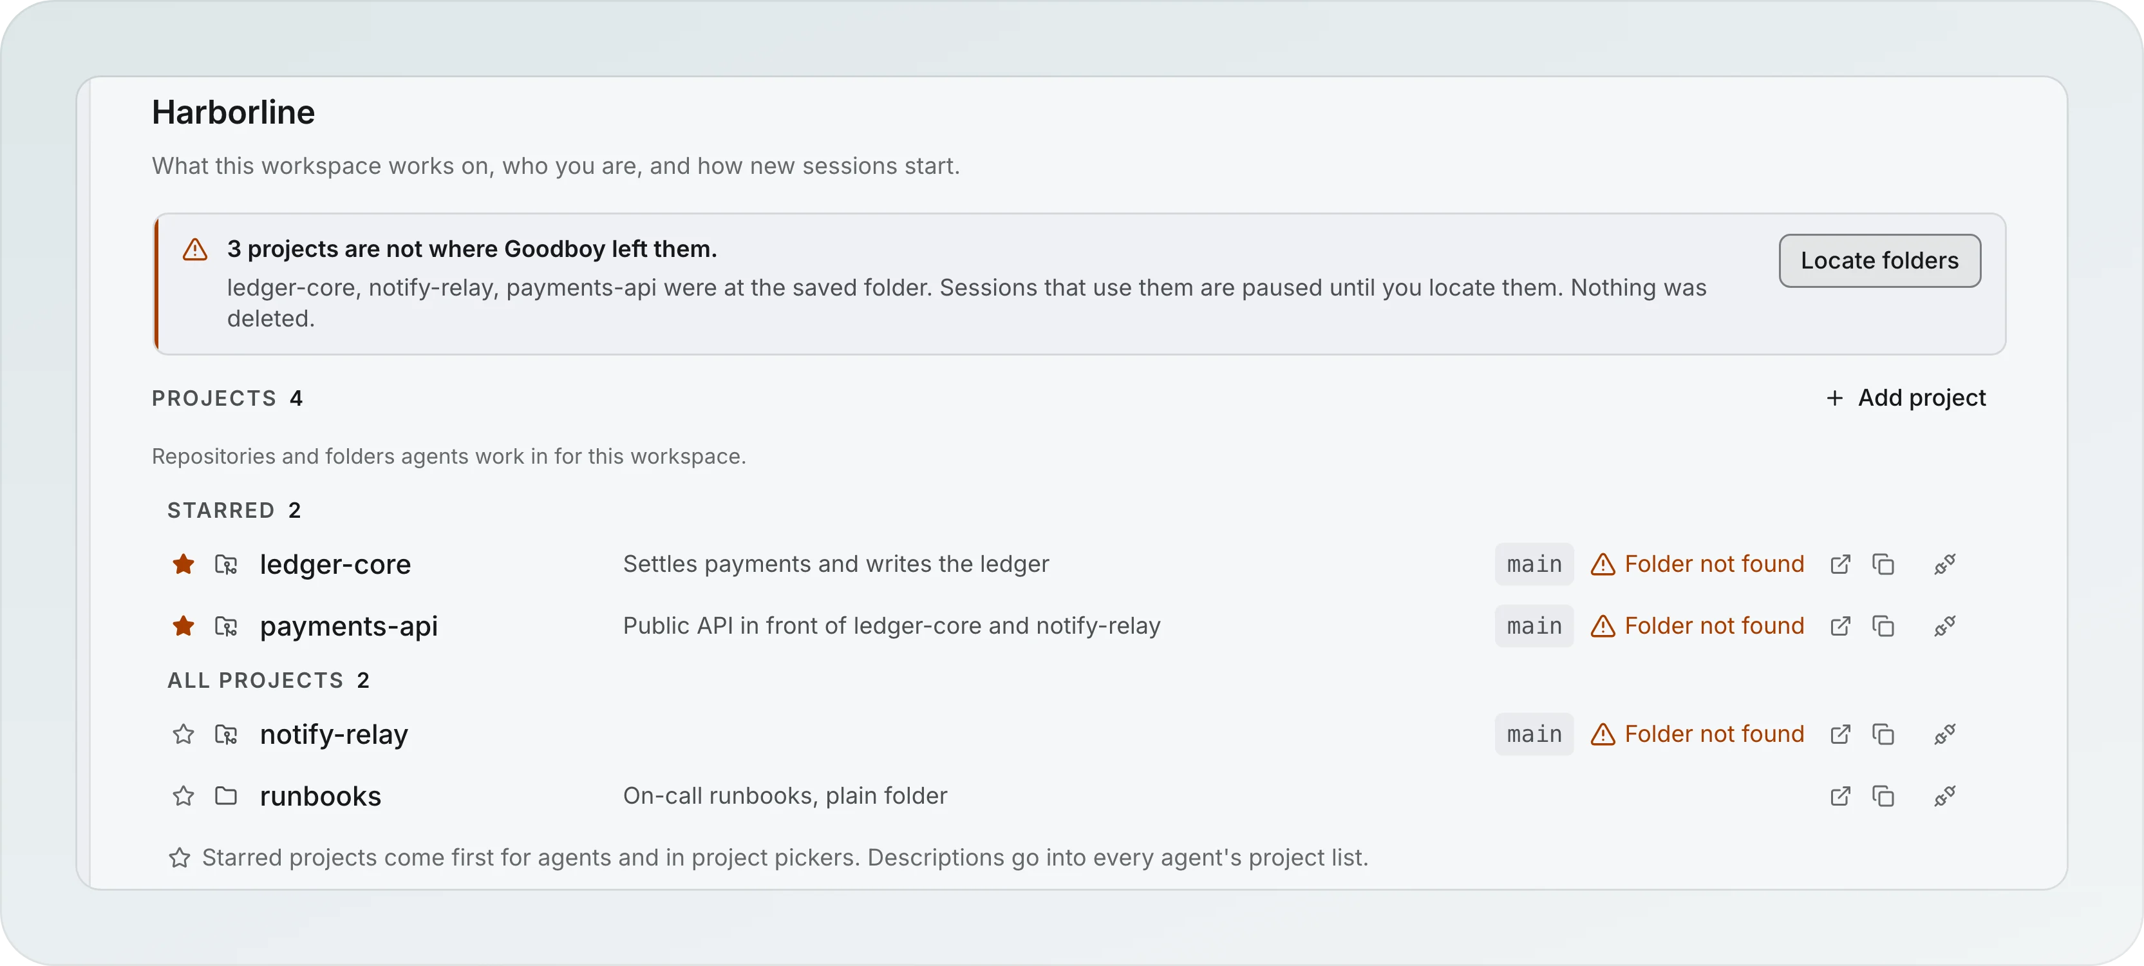Open notify-relay externally icon
This screenshot has height=966, width=2144.
tap(1840, 735)
